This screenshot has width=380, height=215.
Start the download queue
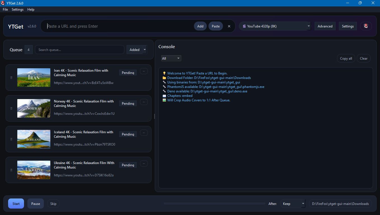coord(16,204)
